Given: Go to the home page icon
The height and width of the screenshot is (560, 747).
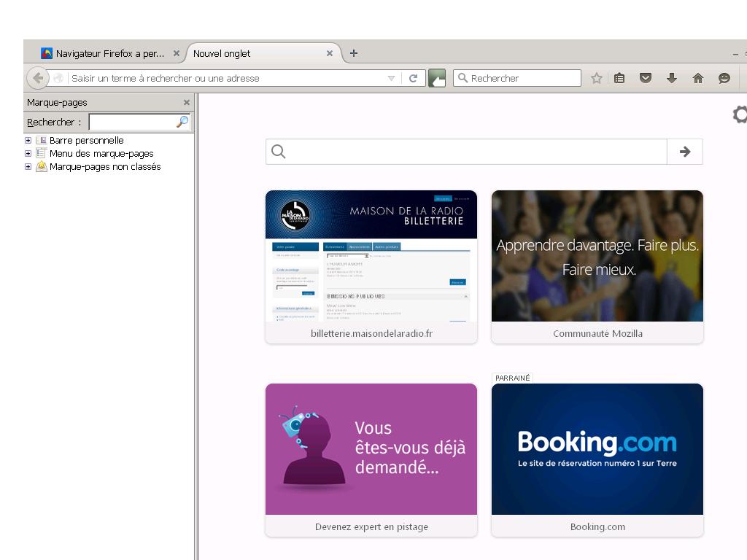Looking at the screenshot, I should point(697,78).
